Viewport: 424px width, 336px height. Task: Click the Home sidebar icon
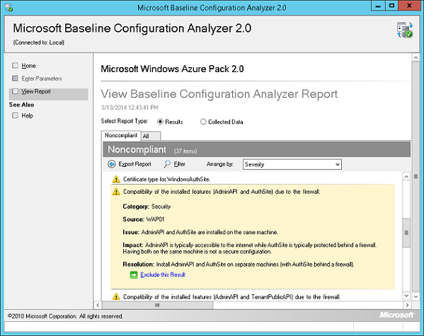[x=15, y=65]
